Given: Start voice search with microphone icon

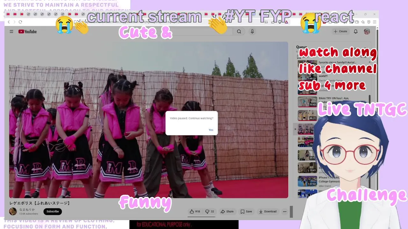Looking at the screenshot, I should point(252,31).
